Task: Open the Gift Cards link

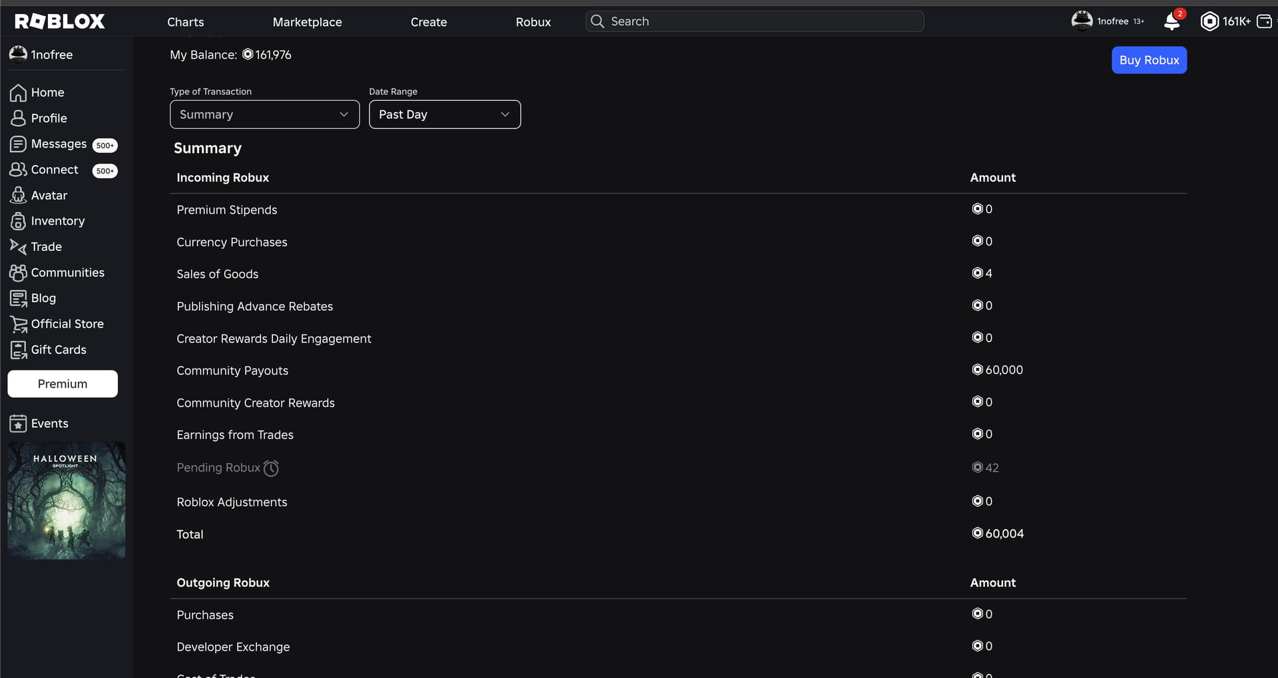Action: click(x=59, y=350)
